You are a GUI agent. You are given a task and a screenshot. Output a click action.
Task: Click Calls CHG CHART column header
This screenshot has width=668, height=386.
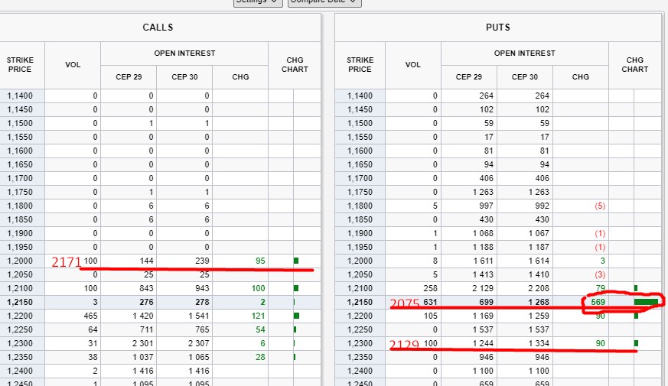click(x=295, y=64)
